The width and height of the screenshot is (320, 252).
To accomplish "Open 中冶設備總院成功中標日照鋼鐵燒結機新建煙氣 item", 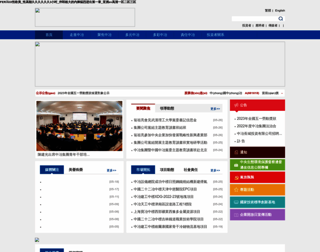I will pyautogui.click(x=171, y=182).
